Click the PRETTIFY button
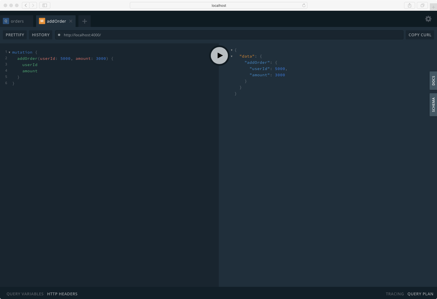 pyautogui.click(x=15, y=35)
